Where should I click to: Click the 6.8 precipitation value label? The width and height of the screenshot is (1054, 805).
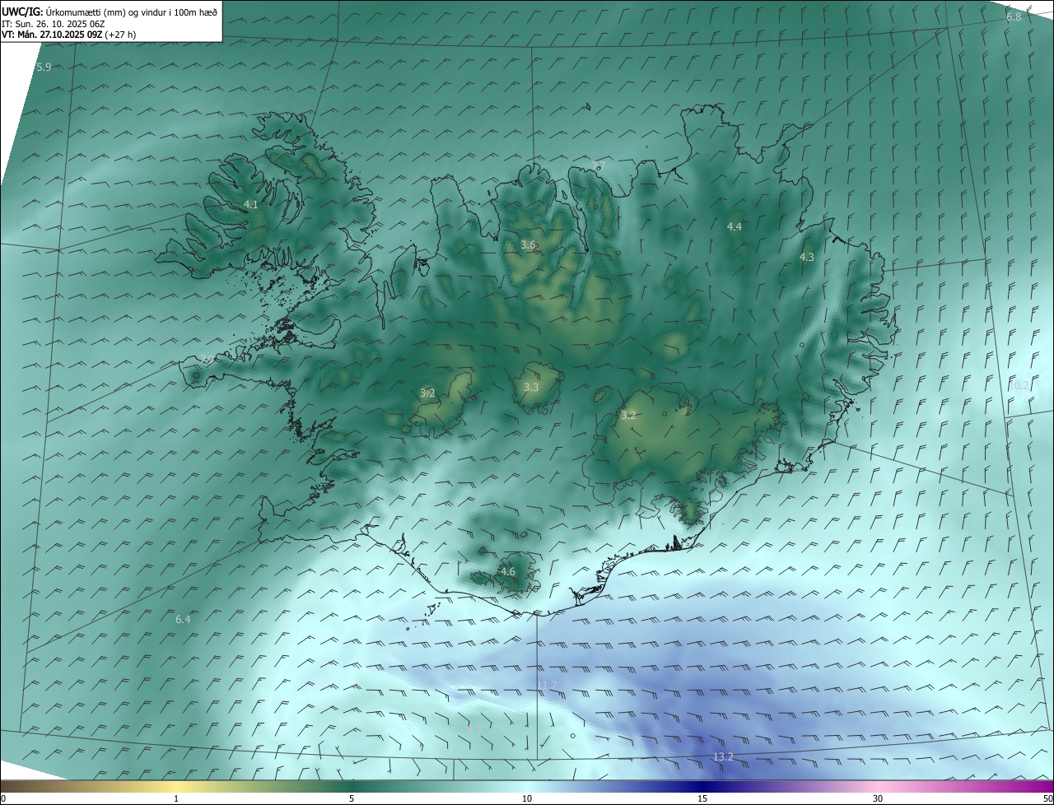point(1014,16)
